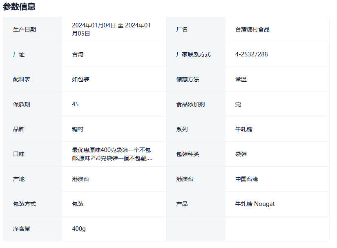Screen dimensions: 337x248
Task: Select the 产地 label
Action: pos(19,179)
